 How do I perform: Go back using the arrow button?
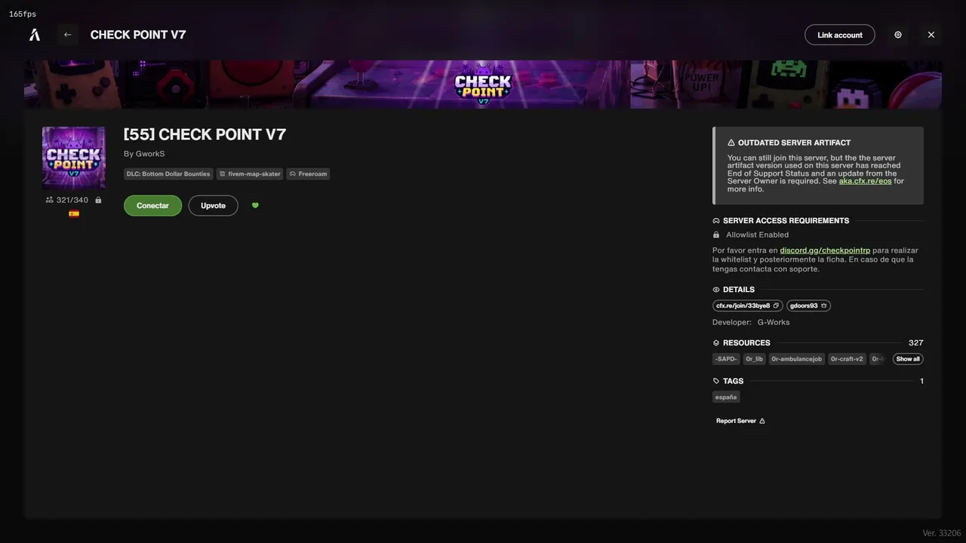68,35
